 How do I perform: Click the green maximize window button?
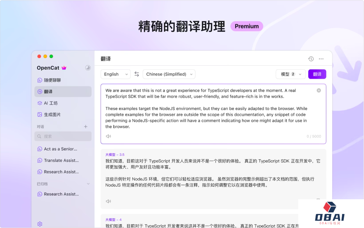coord(51,57)
